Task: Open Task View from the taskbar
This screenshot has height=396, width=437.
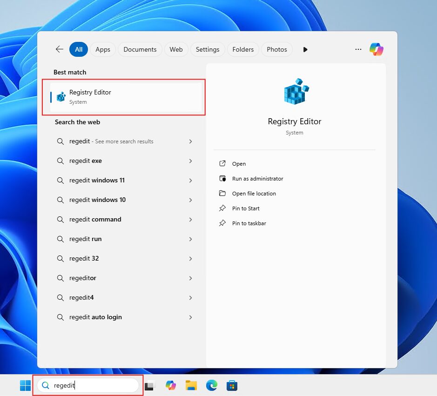Action: click(149, 385)
